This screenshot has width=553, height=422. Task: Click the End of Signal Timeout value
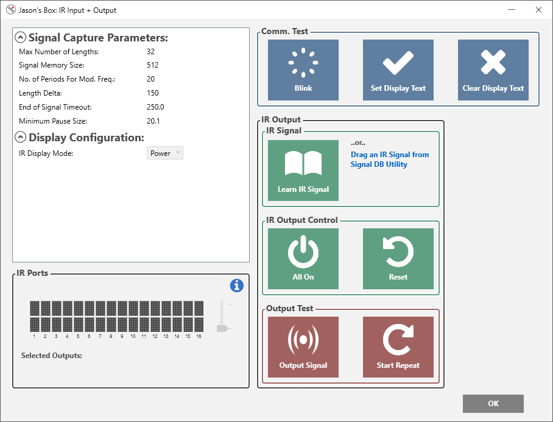tap(155, 107)
